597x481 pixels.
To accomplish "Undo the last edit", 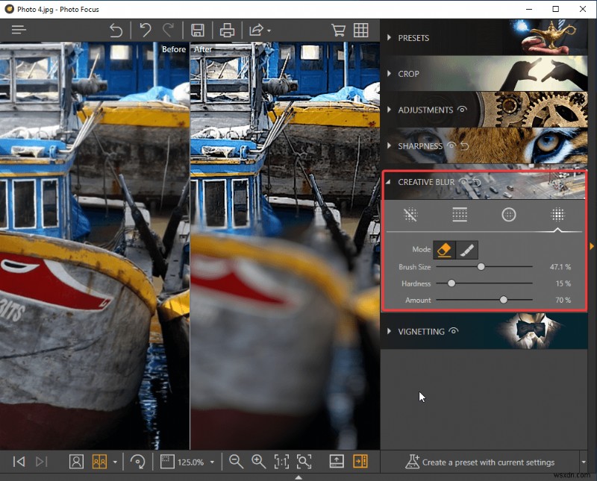I will click(x=145, y=30).
